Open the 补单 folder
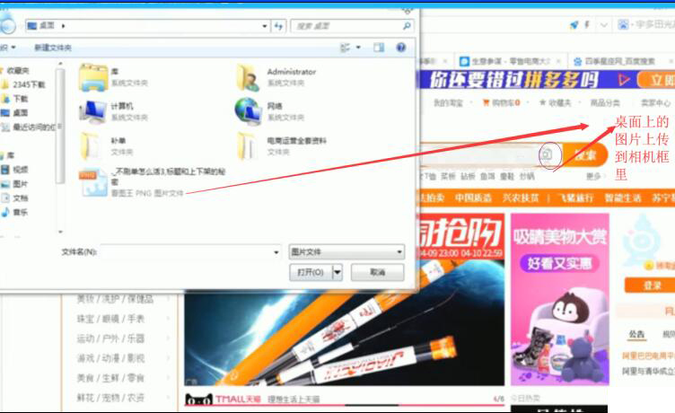The image size is (675, 413). point(108,146)
